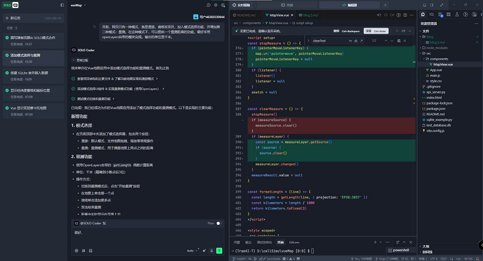Open the Auto model dropdown
483x261 pixels.
(x=193, y=250)
